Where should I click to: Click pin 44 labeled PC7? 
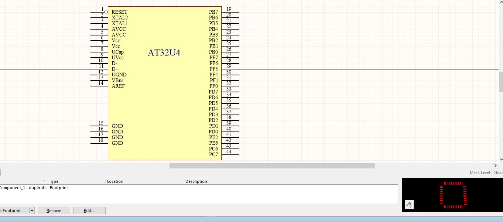tap(230, 154)
